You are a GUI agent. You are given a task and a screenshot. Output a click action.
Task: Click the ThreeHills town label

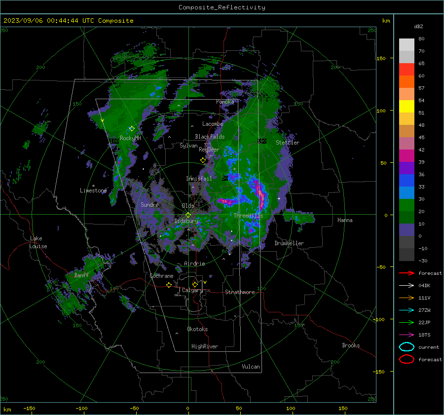(248, 216)
